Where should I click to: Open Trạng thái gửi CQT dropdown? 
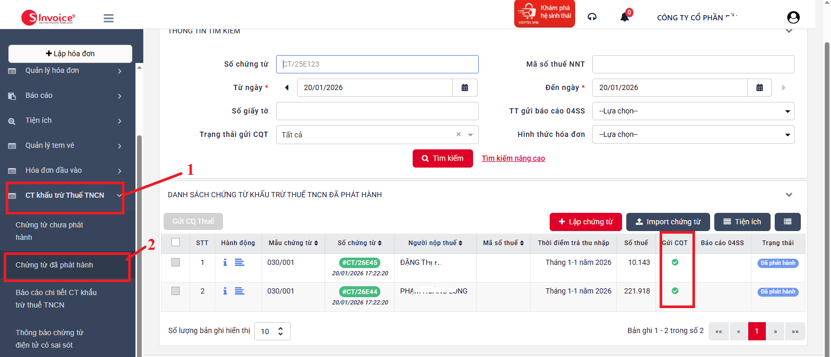[x=377, y=135]
